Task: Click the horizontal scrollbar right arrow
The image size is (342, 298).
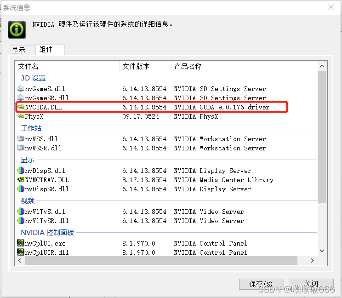Action: click(x=312, y=260)
